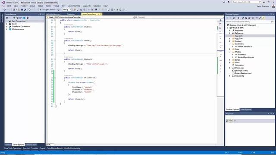Open the Error List bottom panel
276x155 pixels.
click(x=26, y=148)
